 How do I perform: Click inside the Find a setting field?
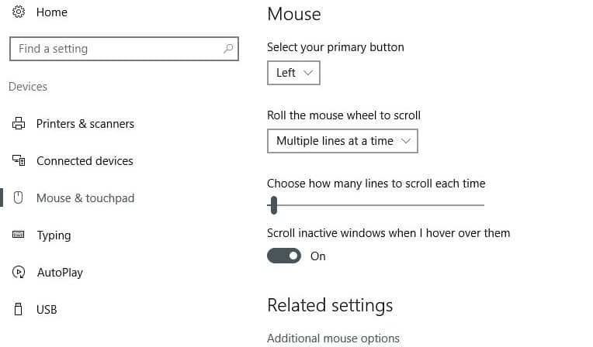116,49
